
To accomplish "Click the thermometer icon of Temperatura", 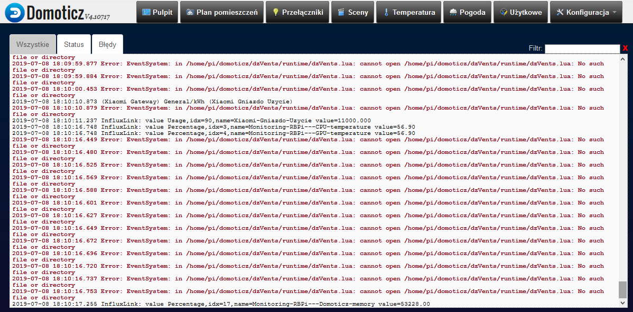I will point(386,12).
